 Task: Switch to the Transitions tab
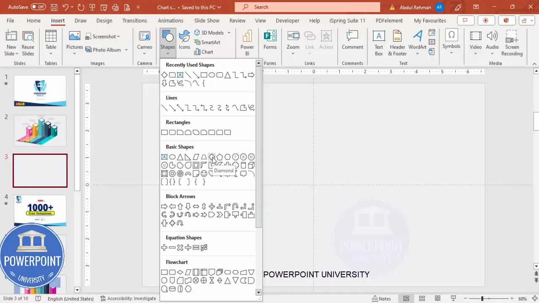[x=135, y=21]
